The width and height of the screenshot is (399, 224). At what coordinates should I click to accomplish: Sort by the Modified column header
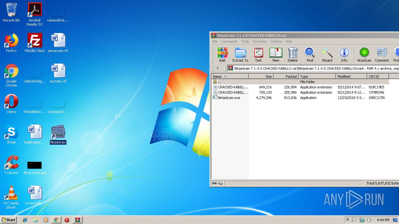(352, 76)
